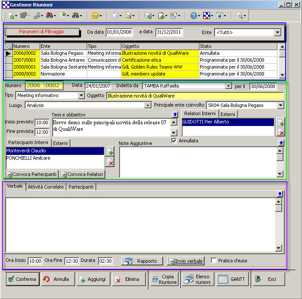The height and width of the screenshot is (299, 302).
Task: Select the Esterni tab beside Relatori Interni
Action: (x=227, y=114)
